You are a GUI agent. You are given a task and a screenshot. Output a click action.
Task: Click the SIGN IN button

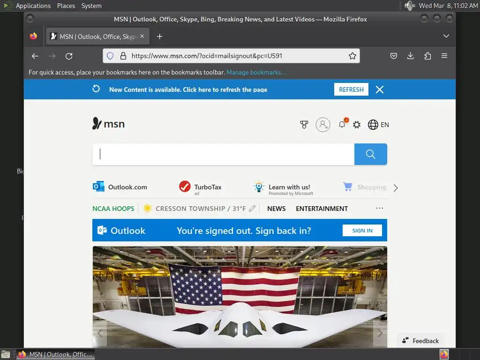[x=362, y=231]
